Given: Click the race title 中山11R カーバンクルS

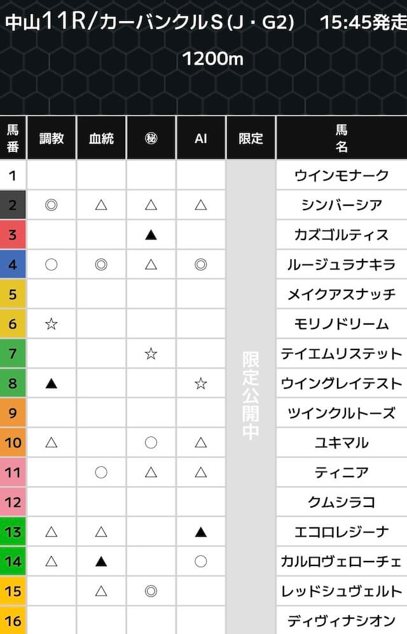Looking at the screenshot, I should (150, 24).
